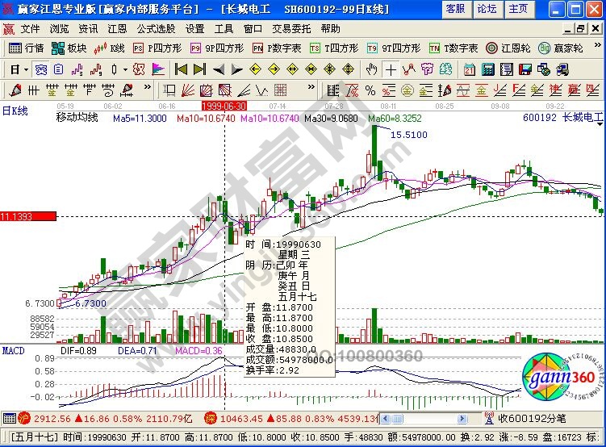Click the hand pan tool icon
This screenshot has height=447, width=606.
pyautogui.click(x=372, y=69)
